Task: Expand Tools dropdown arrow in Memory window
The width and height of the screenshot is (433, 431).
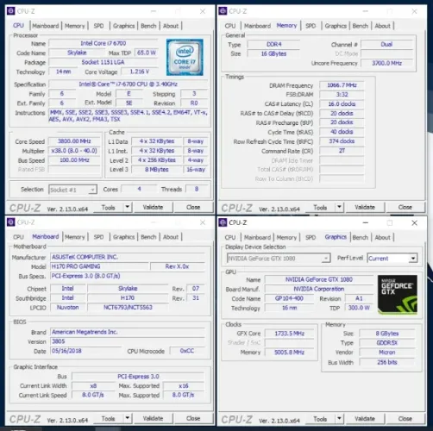Action: pyautogui.click(x=339, y=207)
